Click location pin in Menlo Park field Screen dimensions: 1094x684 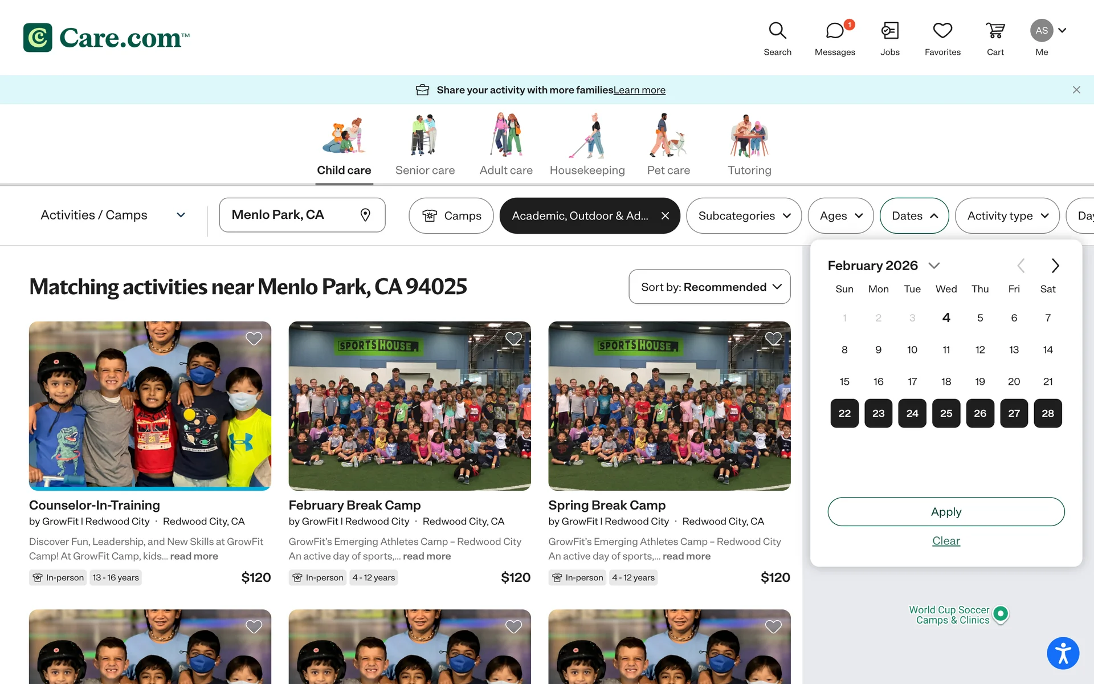[x=365, y=215]
